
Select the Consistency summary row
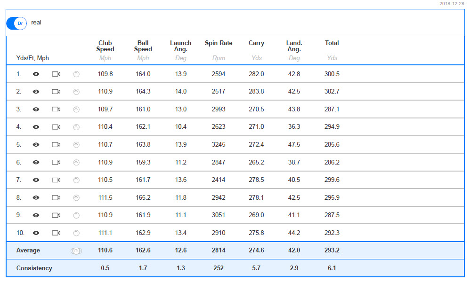[x=235, y=268]
